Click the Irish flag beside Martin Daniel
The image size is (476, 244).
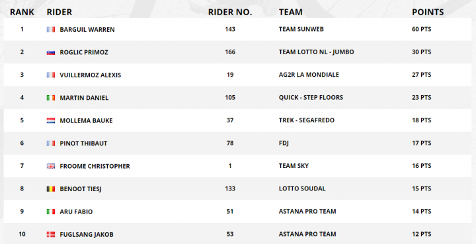tap(51, 98)
